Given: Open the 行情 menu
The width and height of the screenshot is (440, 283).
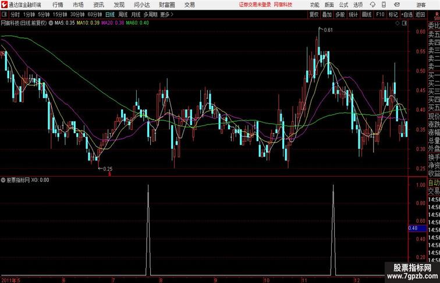Looking at the screenshot, I should 58,5.
